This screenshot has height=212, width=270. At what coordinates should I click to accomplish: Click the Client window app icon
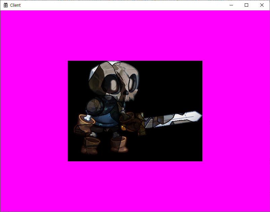(6, 5)
